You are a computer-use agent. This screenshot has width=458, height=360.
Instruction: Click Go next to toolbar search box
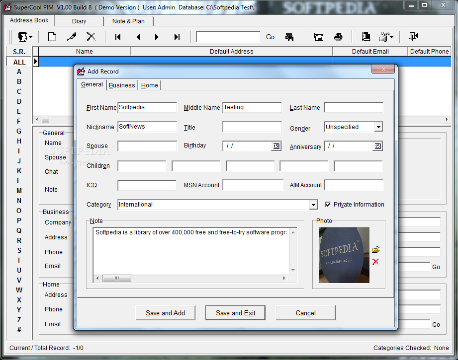click(270, 37)
